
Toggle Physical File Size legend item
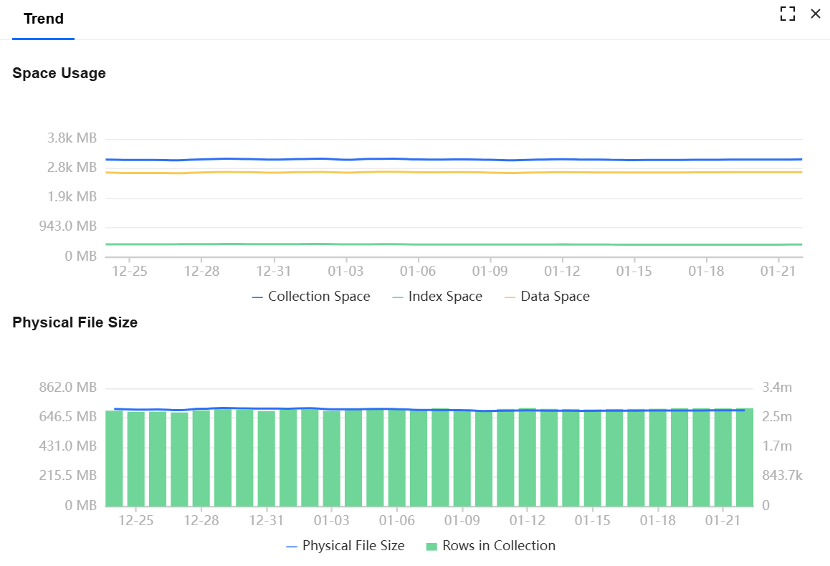tap(345, 546)
